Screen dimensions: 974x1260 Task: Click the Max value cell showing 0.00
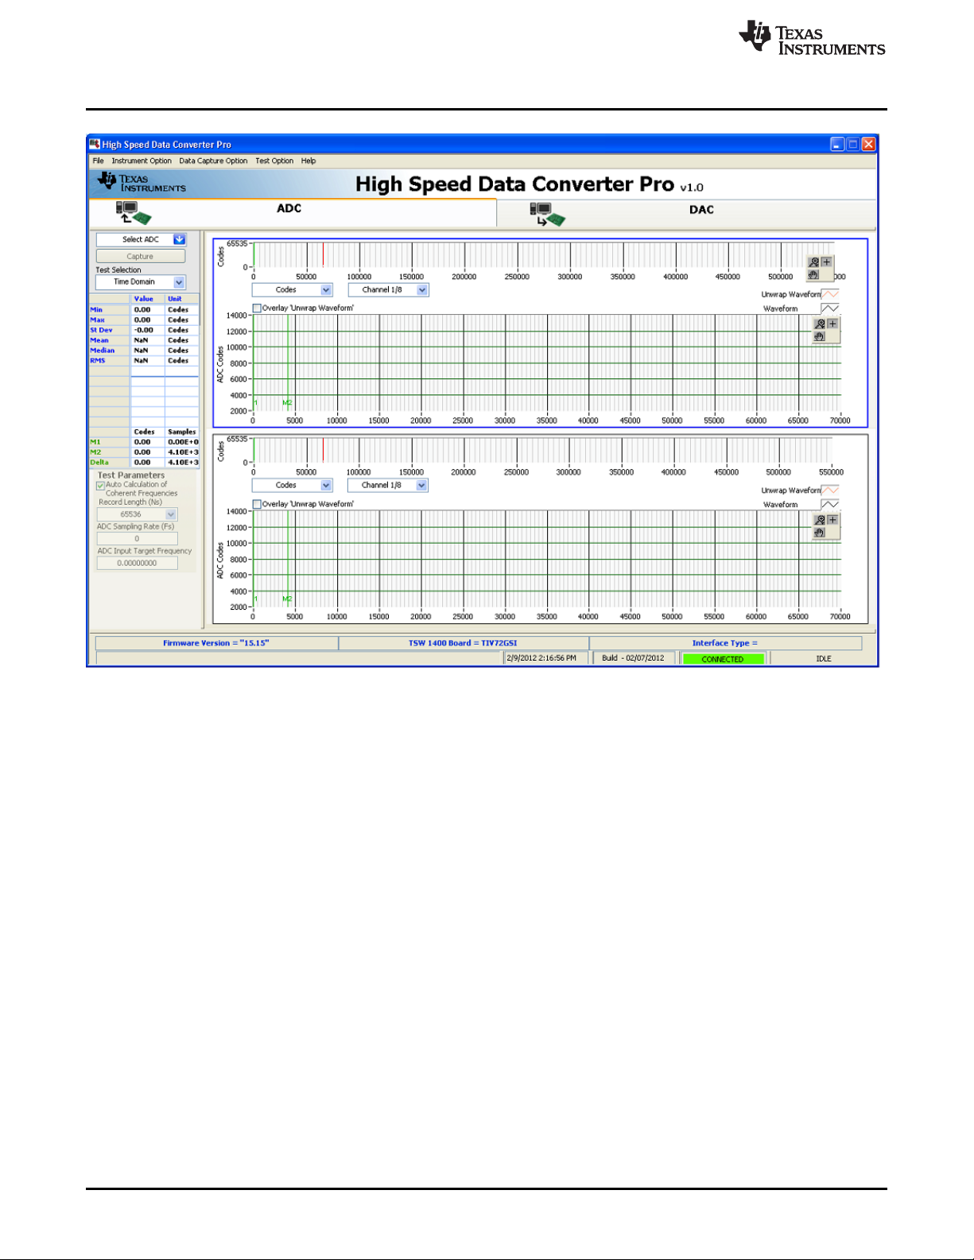click(147, 320)
